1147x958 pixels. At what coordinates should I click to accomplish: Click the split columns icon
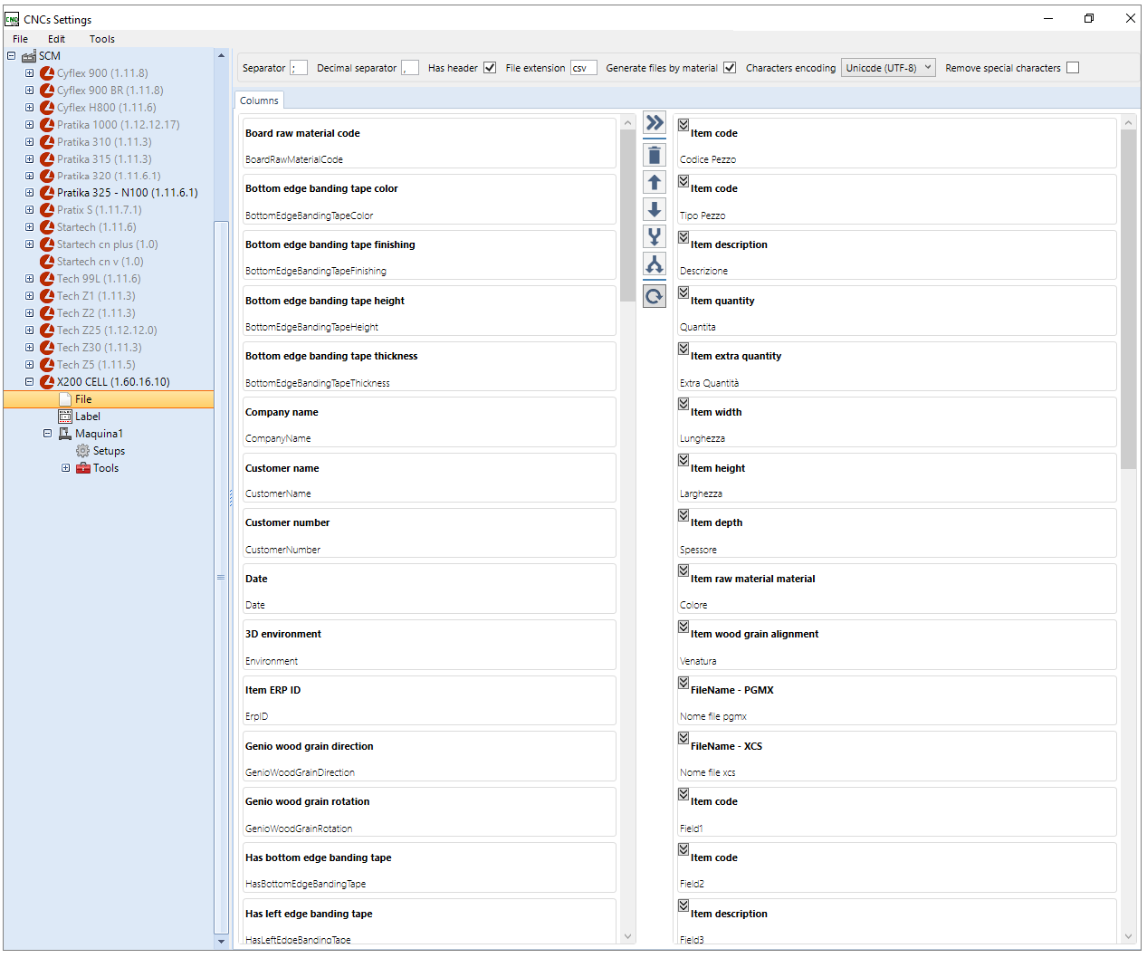(x=655, y=263)
